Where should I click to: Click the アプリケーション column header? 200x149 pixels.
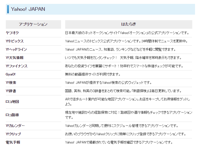(33, 24)
